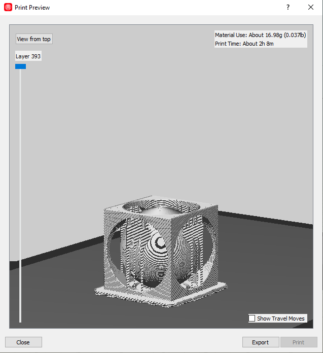Export the print file

coord(261,342)
